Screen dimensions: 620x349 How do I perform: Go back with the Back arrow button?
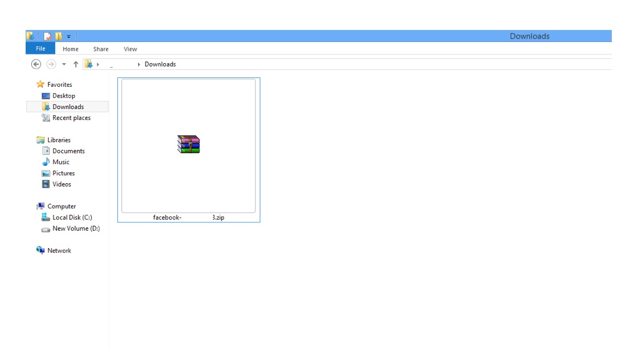click(x=36, y=64)
